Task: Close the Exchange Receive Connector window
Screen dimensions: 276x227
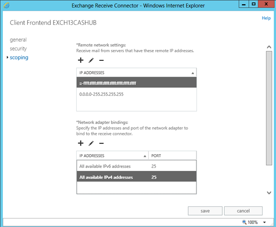Action: click(x=266, y=4)
